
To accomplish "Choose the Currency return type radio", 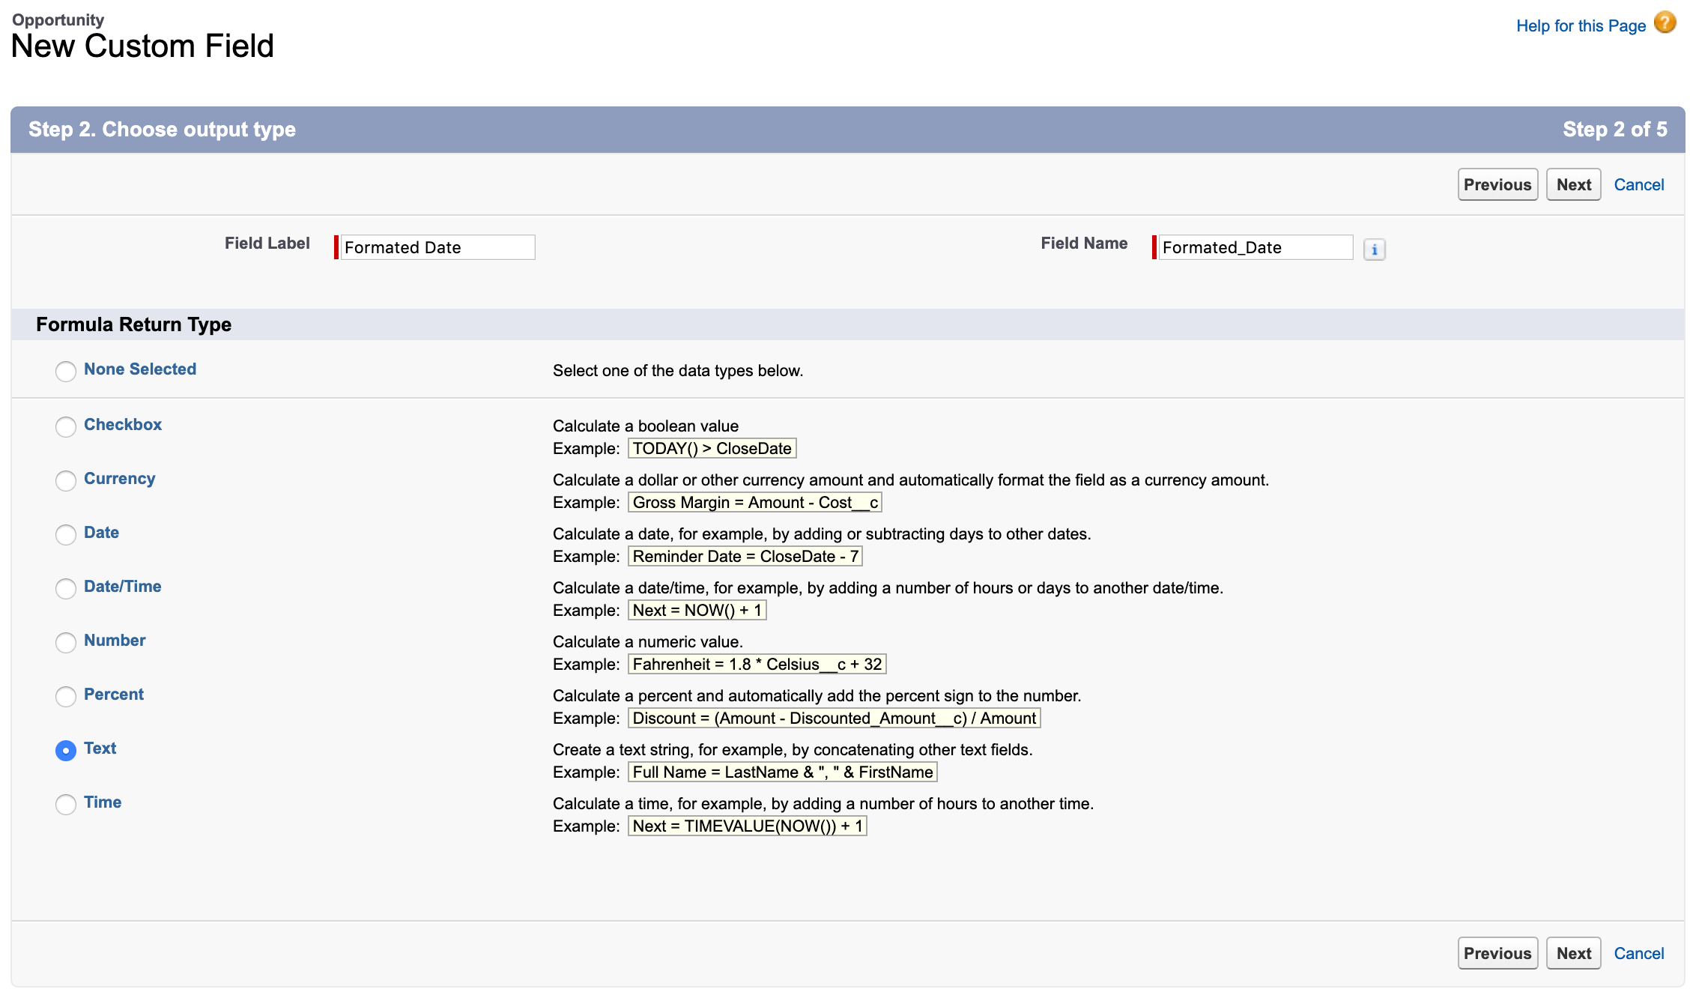I will [66, 480].
